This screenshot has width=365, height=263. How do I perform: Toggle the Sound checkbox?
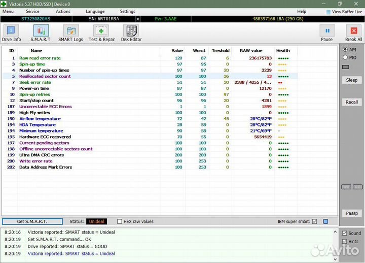point(345,234)
